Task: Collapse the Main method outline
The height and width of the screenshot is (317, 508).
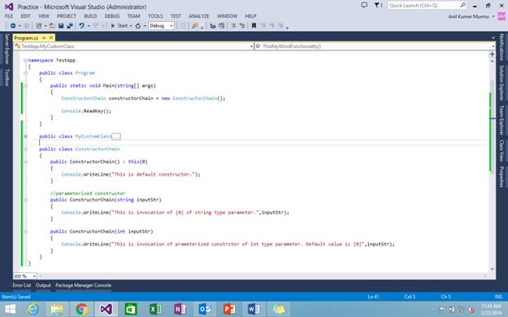Action: coord(25,85)
